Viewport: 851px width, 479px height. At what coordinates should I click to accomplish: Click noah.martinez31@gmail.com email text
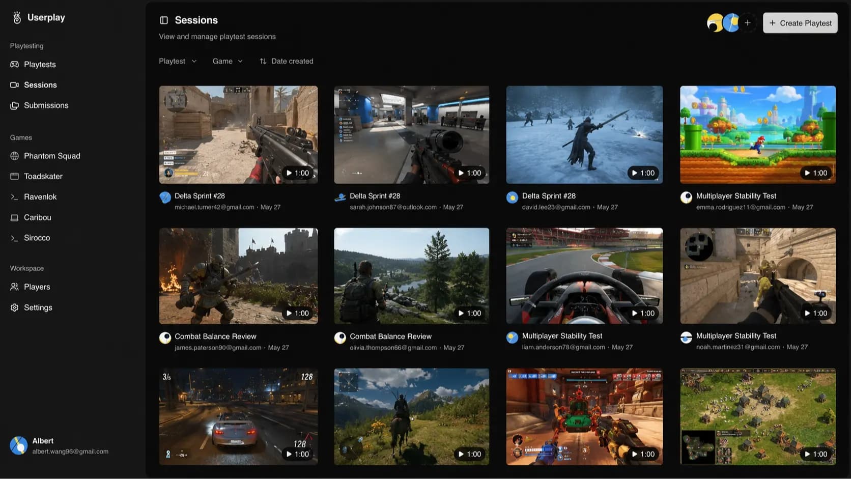737,347
